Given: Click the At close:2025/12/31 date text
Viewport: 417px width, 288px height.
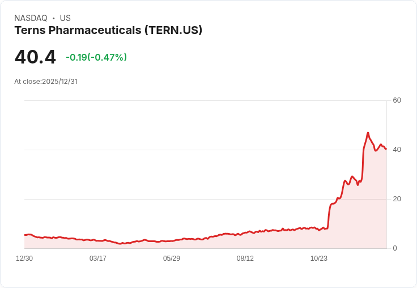Looking at the screenshot, I should tap(46, 82).
